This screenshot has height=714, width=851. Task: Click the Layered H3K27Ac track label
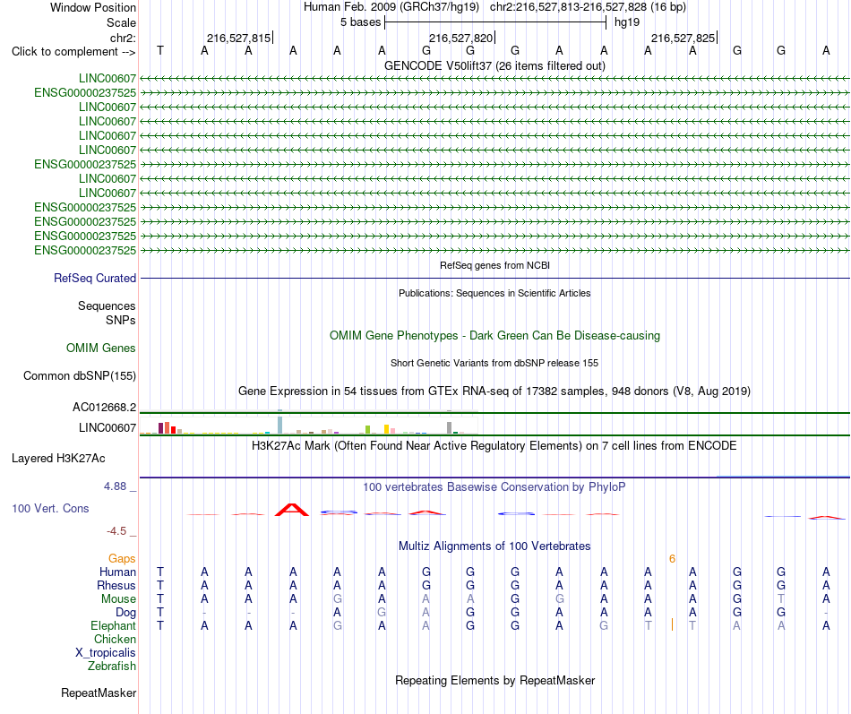(x=58, y=459)
